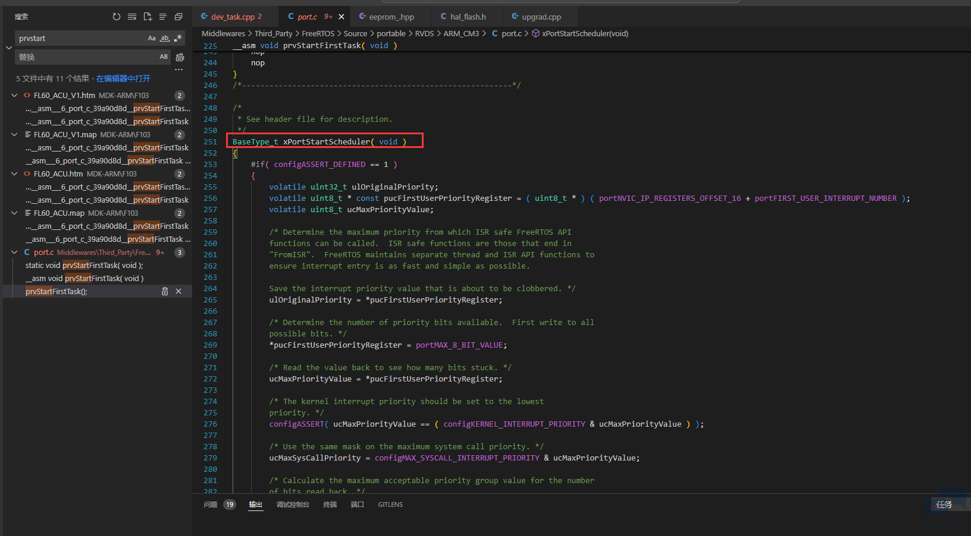Viewport: 971px width, 536px height.
Task: Toggle preserve case (AB) in replace
Action: coord(164,57)
